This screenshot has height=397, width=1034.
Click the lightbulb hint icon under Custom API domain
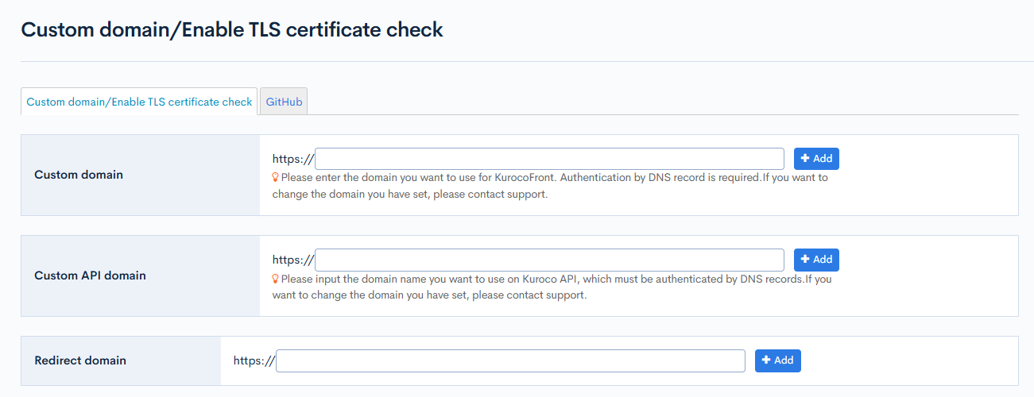click(x=276, y=279)
